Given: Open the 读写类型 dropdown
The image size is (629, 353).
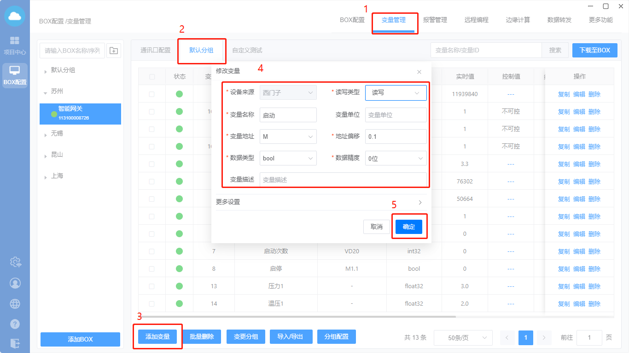Looking at the screenshot, I should pyautogui.click(x=396, y=92).
